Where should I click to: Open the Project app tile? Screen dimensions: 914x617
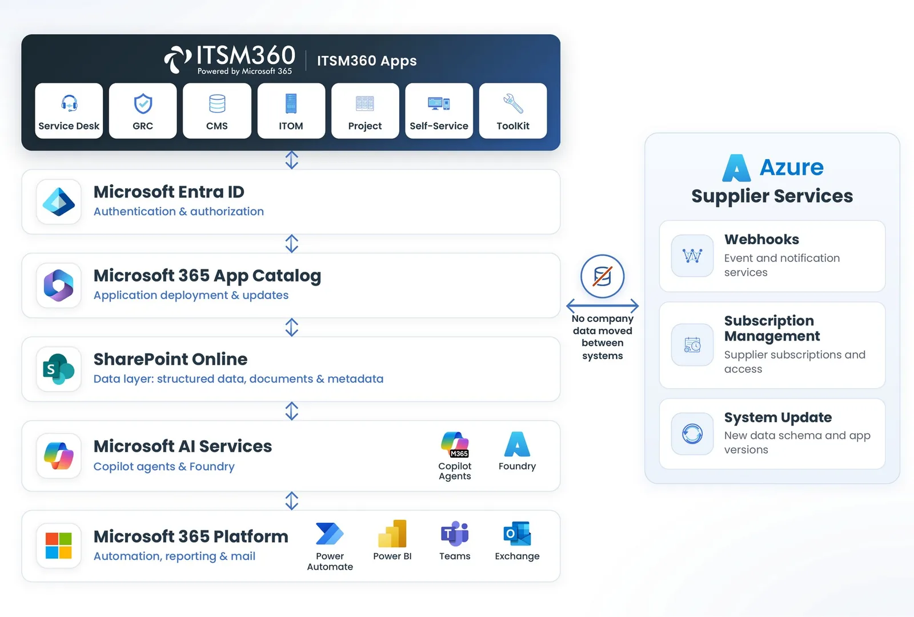(365, 111)
